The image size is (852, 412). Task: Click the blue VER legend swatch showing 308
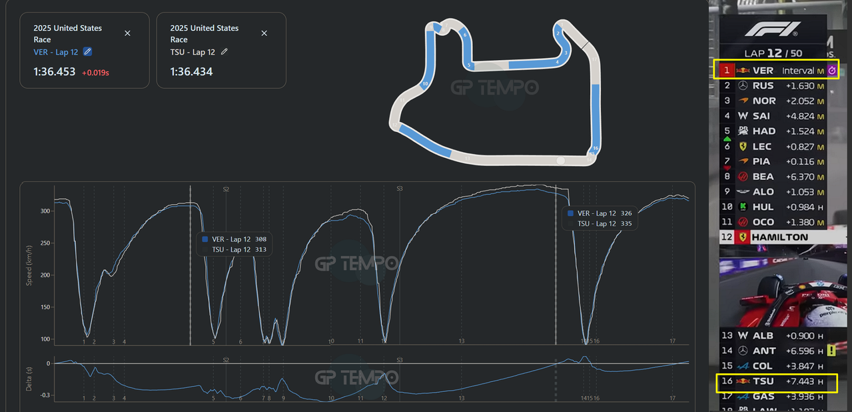click(x=205, y=239)
